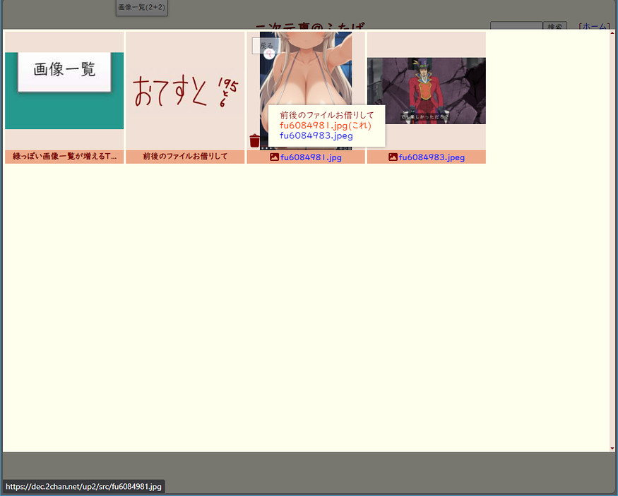This screenshot has width=618, height=496.
Task: Open the handwritten おてすと thumbnail
Action: (185, 90)
